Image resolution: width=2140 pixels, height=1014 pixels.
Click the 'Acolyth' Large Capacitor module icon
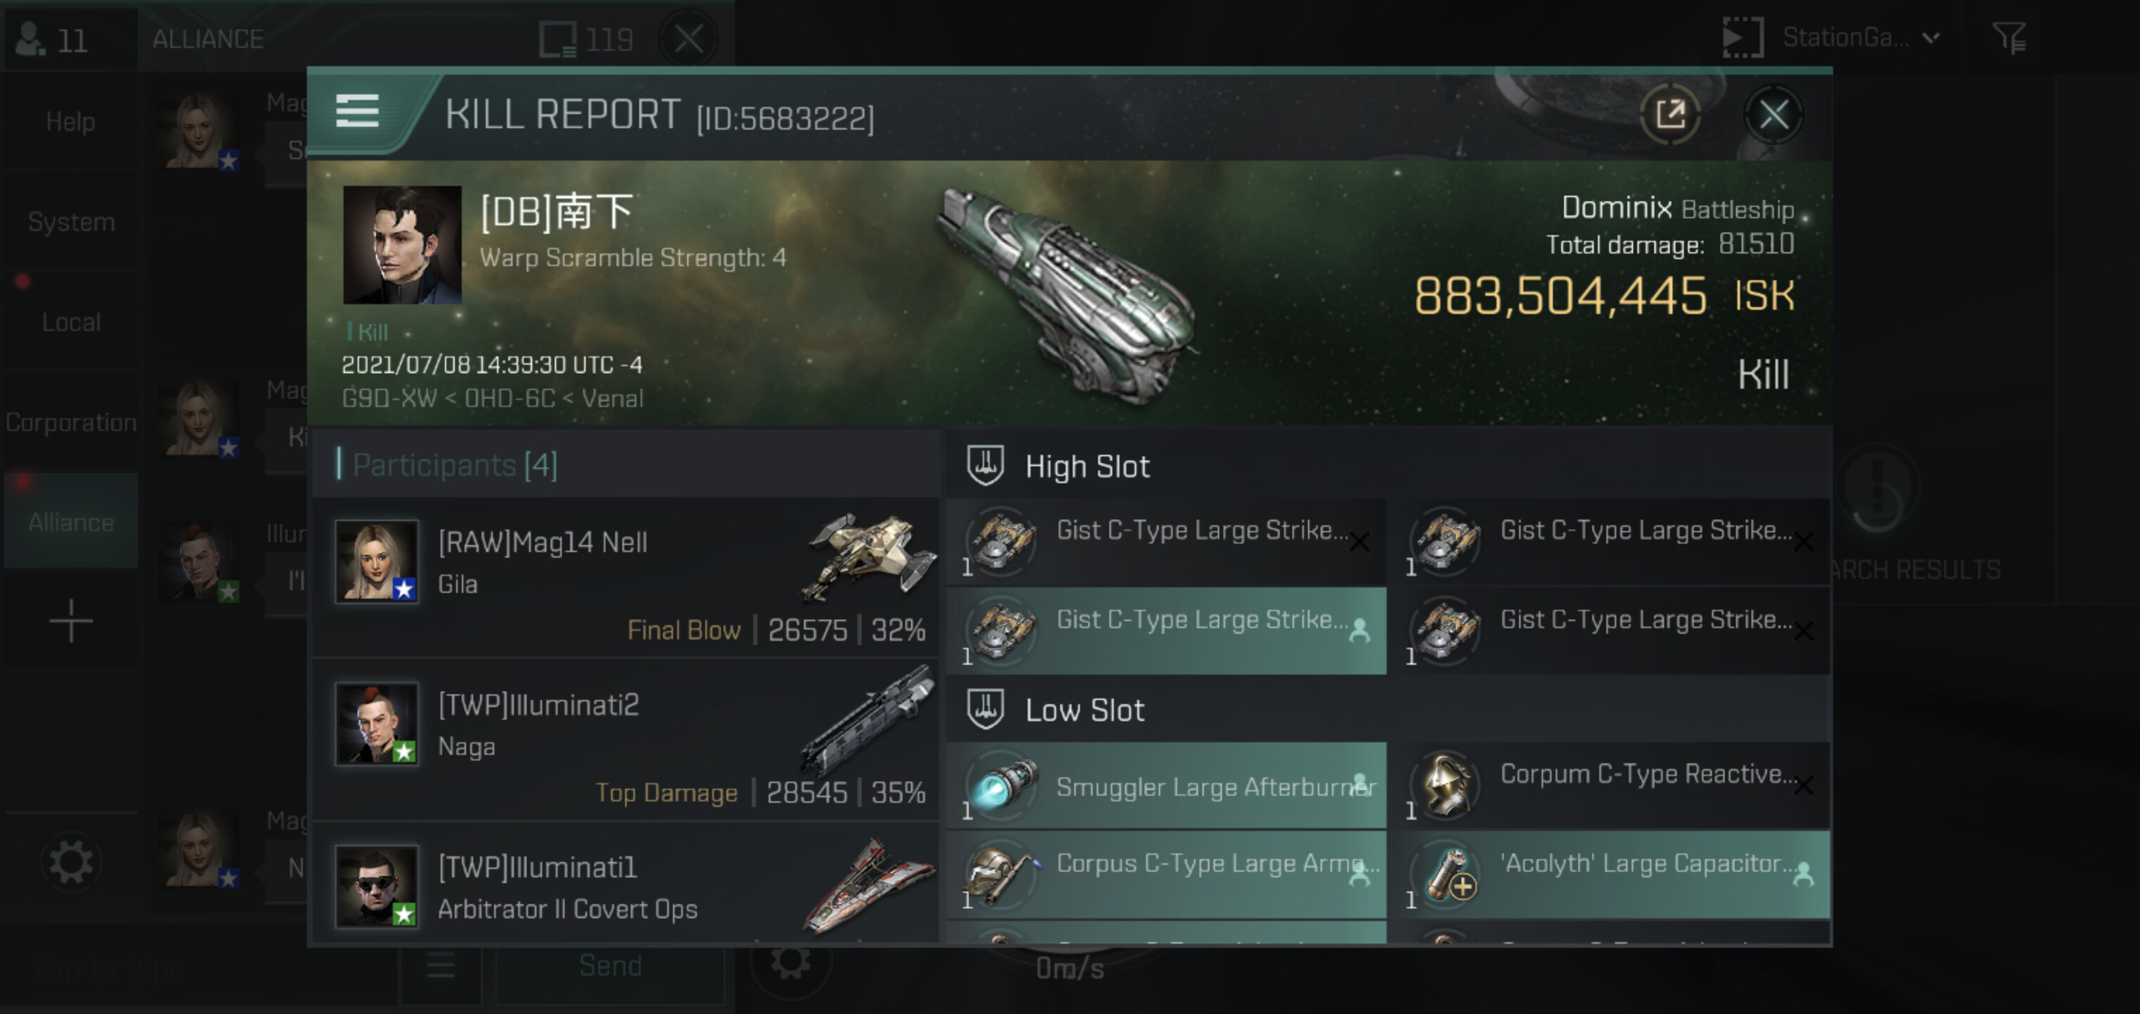[1447, 874]
